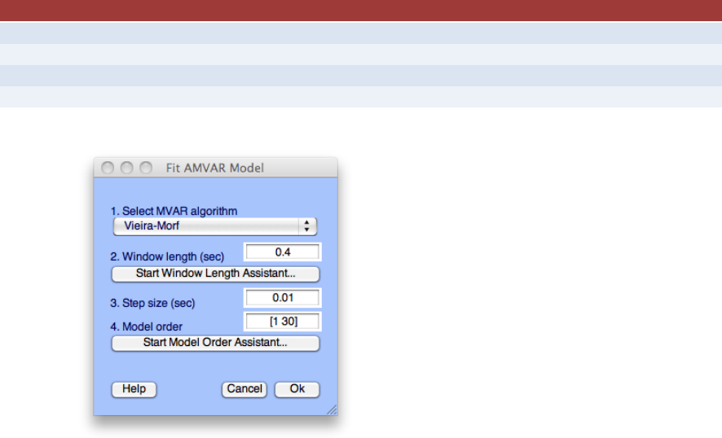Image resolution: width=722 pixels, height=438 pixels.
Task: Click the '4. Model order' label
Action: (147, 326)
